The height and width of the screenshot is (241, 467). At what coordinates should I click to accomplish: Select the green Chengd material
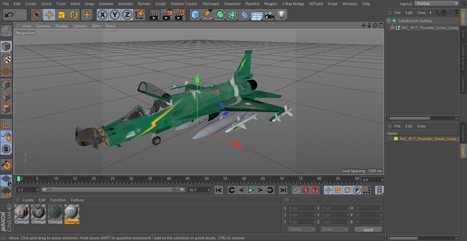click(55, 214)
